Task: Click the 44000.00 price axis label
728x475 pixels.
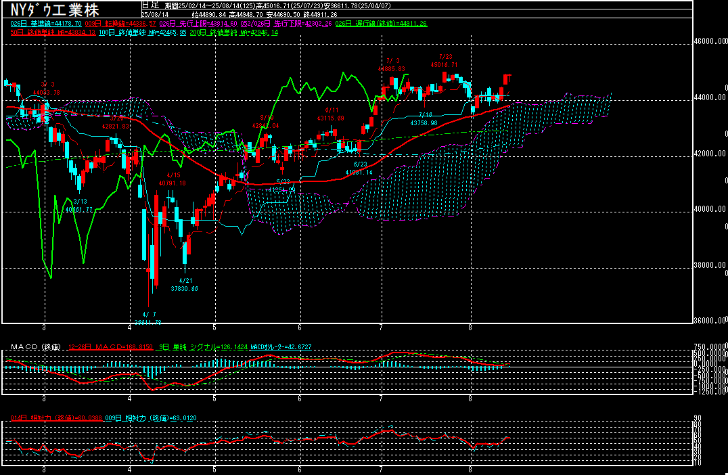Action: (x=710, y=97)
